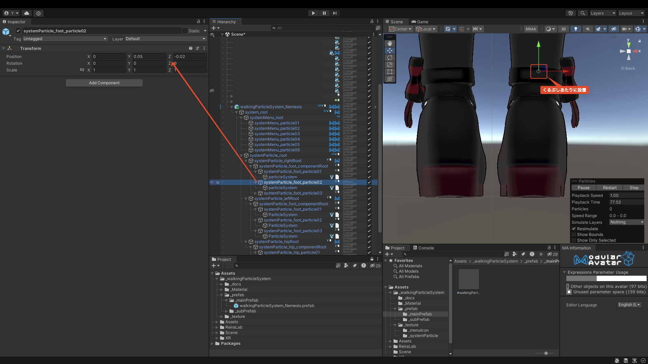
Task: Uncheck the Resimulate option
Action: coord(574,229)
